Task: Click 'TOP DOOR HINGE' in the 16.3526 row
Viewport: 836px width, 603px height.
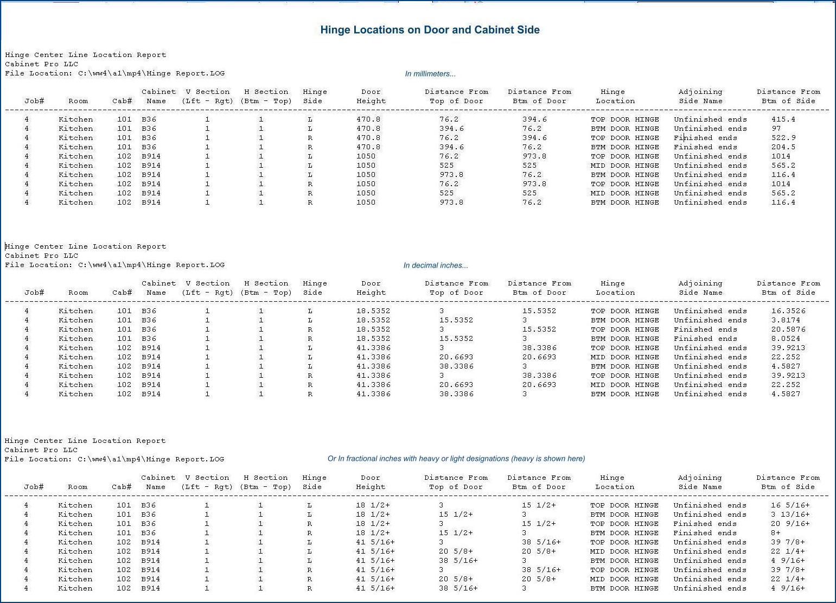Action: (x=625, y=311)
